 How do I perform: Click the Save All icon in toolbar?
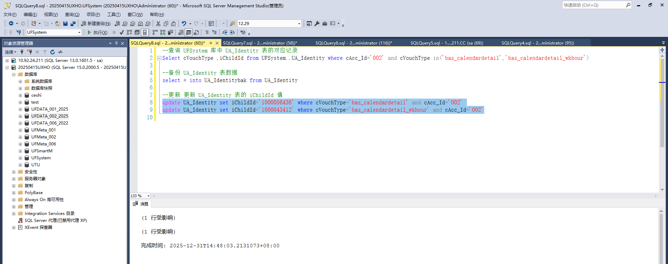(x=73, y=24)
